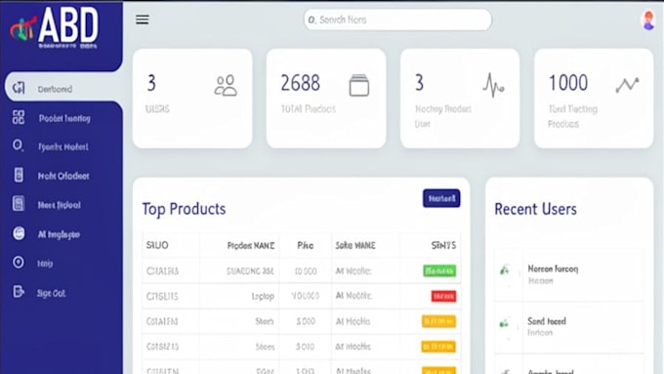Click the four-squares grid icon in the sidebar
Screen dimensions: 664x374
19,117
